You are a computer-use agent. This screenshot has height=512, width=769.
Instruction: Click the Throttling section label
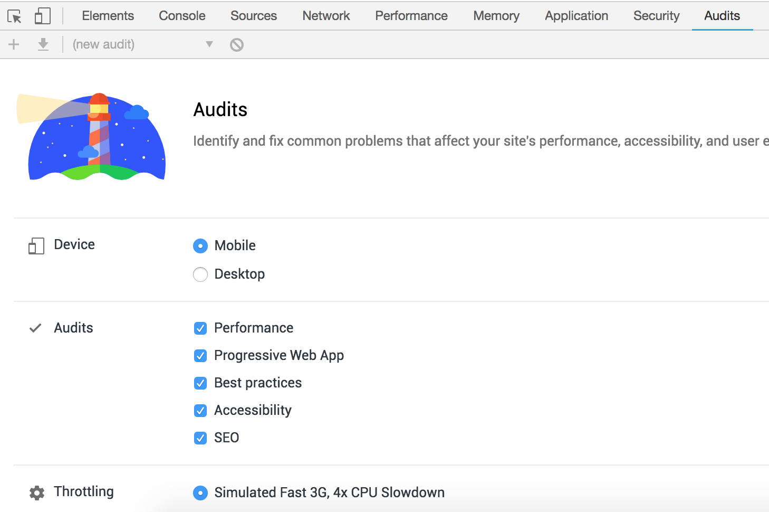click(84, 492)
